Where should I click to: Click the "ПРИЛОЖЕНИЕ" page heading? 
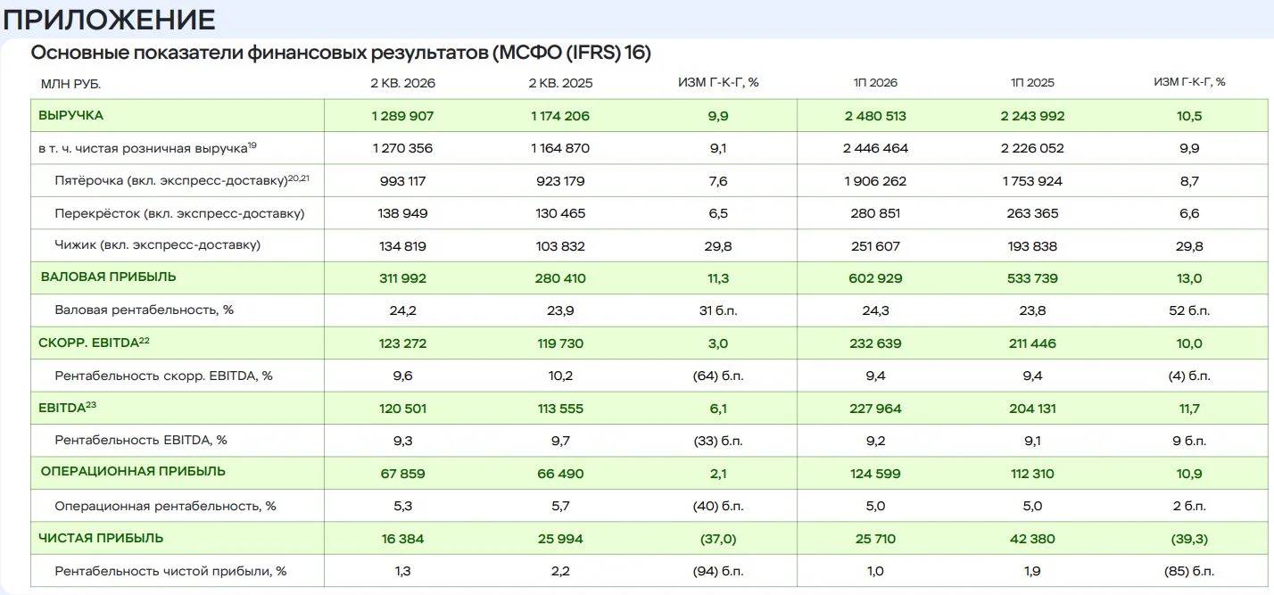(x=110, y=20)
